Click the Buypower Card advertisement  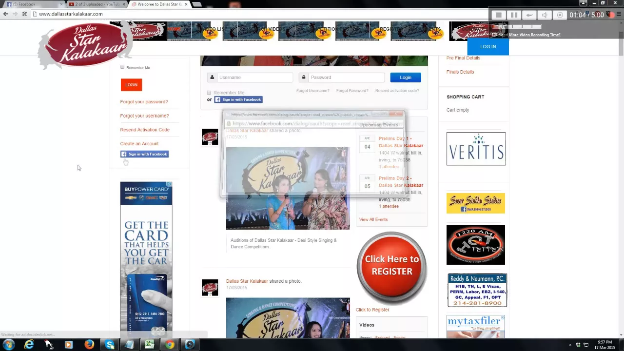(146, 259)
